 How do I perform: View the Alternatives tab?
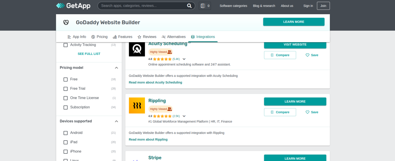tap(174, 37)
